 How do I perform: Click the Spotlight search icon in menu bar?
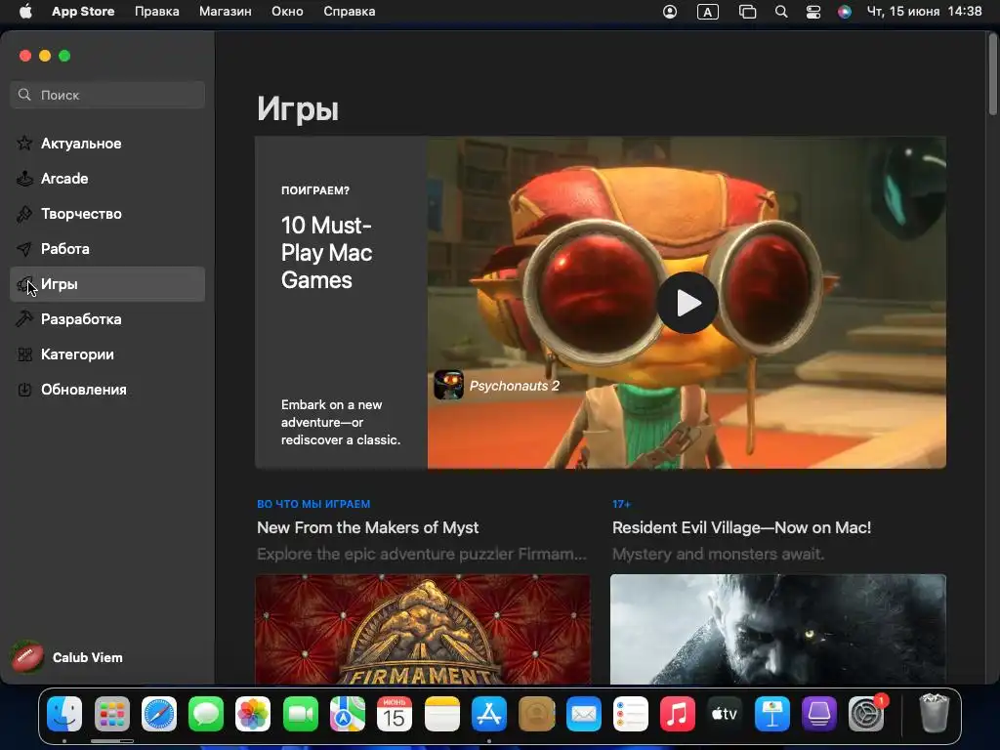coord(780,12)
